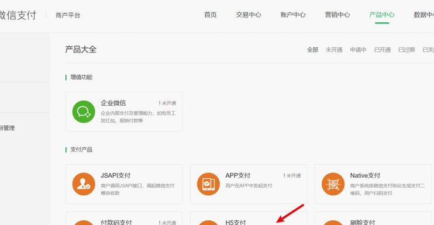Click the 产品大全 page heading
The width and height of the screenshot is (434, 225).
[81, 50]
